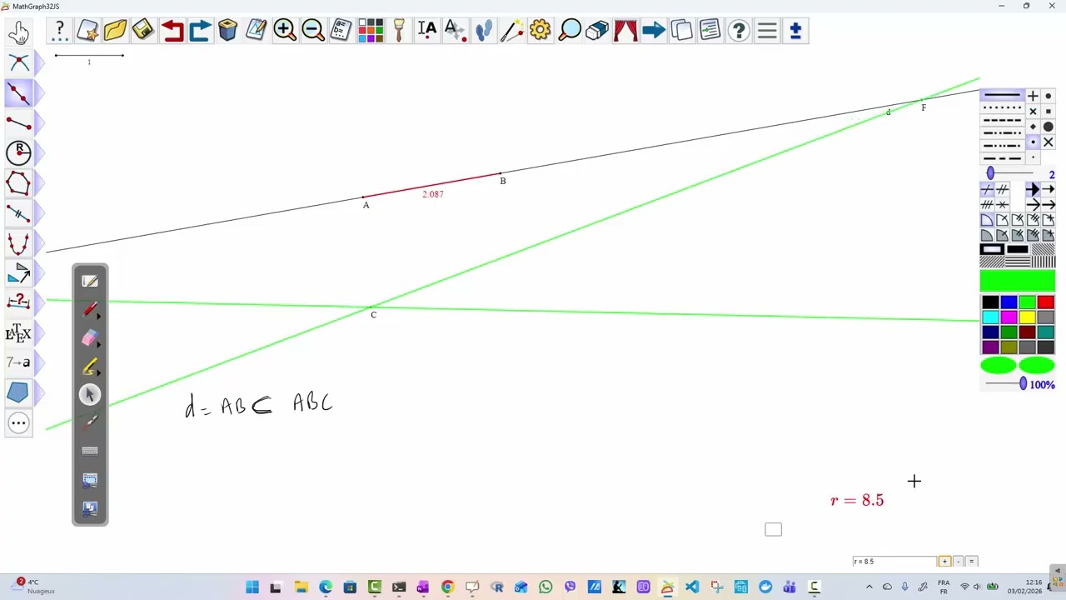Open the color palette grid tool
The image size is (1066, 600).
coord(370,31)
